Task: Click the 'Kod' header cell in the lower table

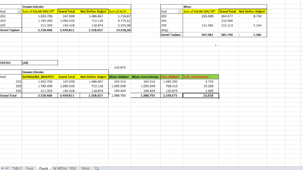Action: [x=11, y=77]
